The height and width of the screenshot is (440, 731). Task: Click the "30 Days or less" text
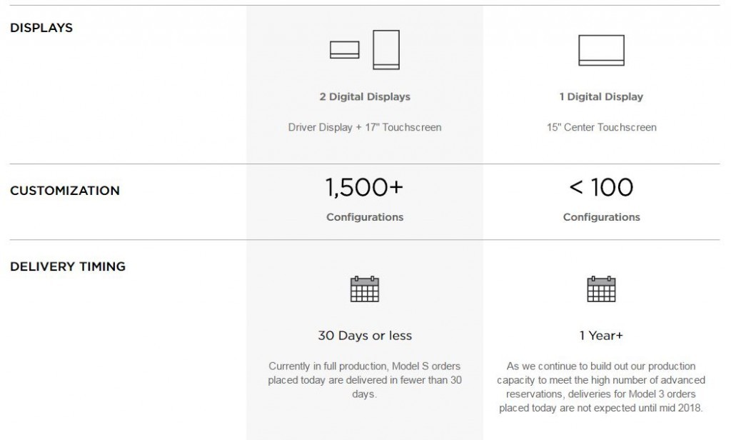pos(365,336)
